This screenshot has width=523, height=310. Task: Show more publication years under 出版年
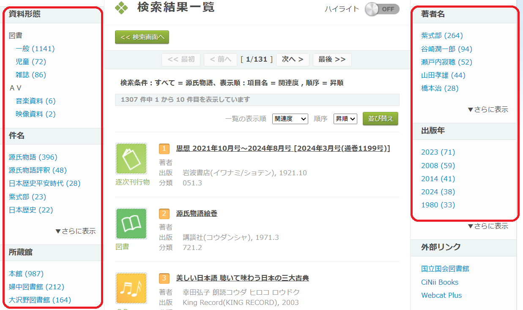487,226
